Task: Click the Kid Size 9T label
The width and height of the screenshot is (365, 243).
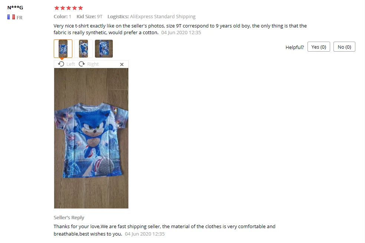Action: click(x=89, y=17)
